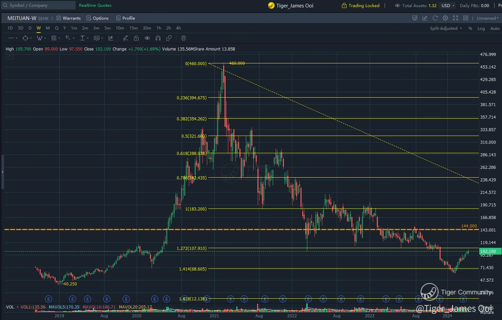Click the 144.000 orange price line label
Viewport: 502px width, 320px height.
[x=469, y=226]
